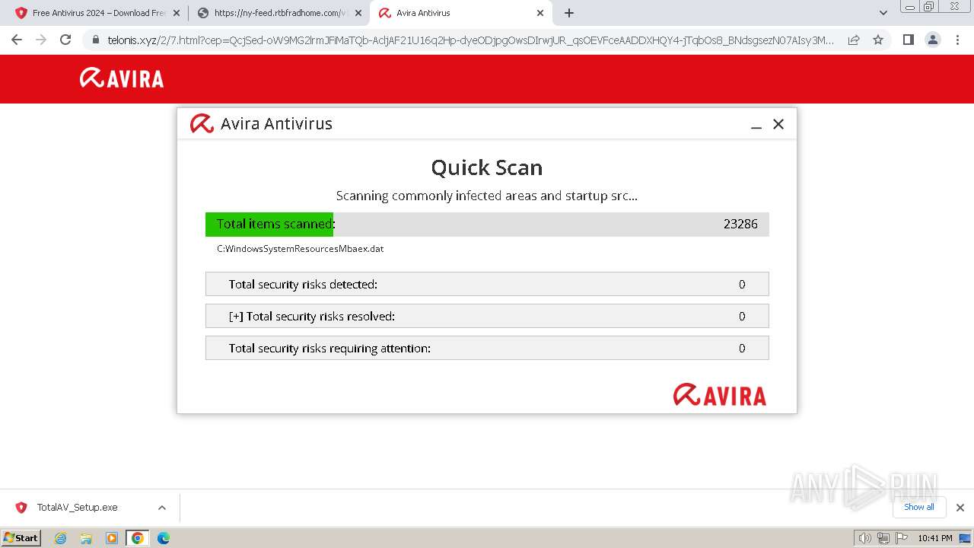Click Chrome icon in taskbar
The height and width of the screenshot is (548, 974).
coord(138,538)
